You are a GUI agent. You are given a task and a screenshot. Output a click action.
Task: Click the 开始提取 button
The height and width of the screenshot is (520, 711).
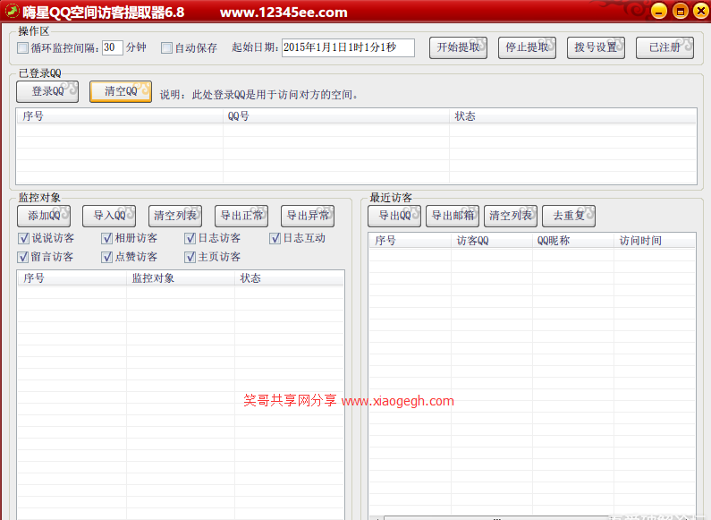[x=459, y=47]
